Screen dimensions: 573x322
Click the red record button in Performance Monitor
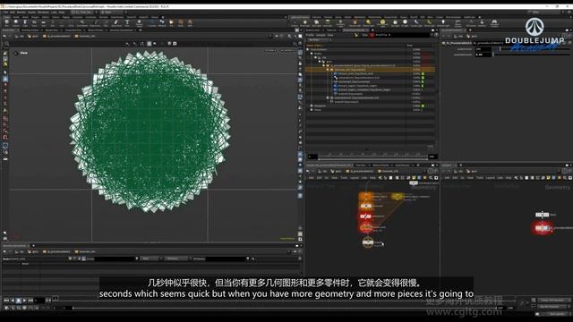click(x=372, y=35)
